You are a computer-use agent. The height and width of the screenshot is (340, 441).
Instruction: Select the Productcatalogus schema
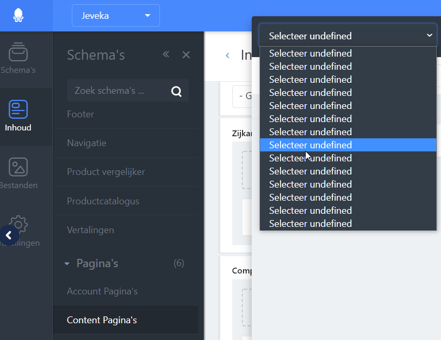pyautogui.click(x=126, y=201)
